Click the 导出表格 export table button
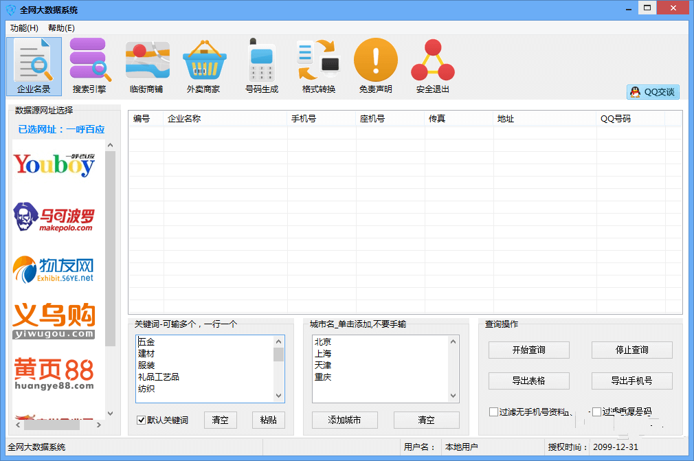This screenshot has height=461, width=694. pos(529,381)
